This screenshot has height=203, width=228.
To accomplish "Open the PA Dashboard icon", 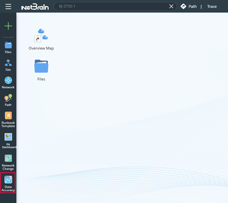I will 8,141.
